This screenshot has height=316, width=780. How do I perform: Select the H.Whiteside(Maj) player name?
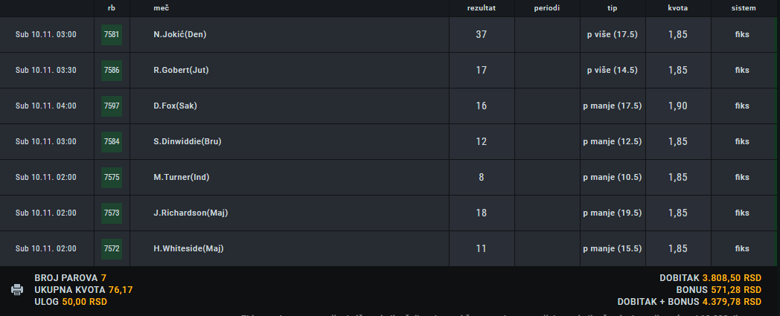(188, 248)
